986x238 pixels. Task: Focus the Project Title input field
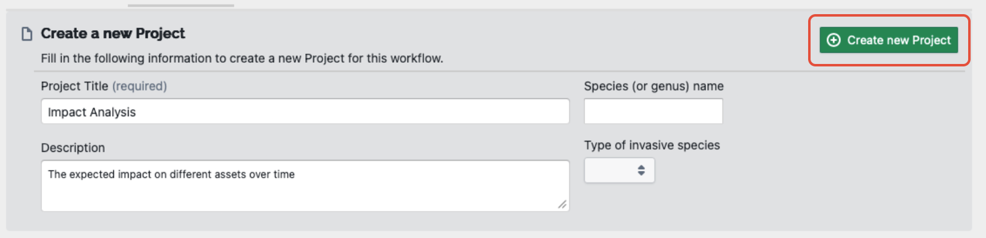[305, 111]
